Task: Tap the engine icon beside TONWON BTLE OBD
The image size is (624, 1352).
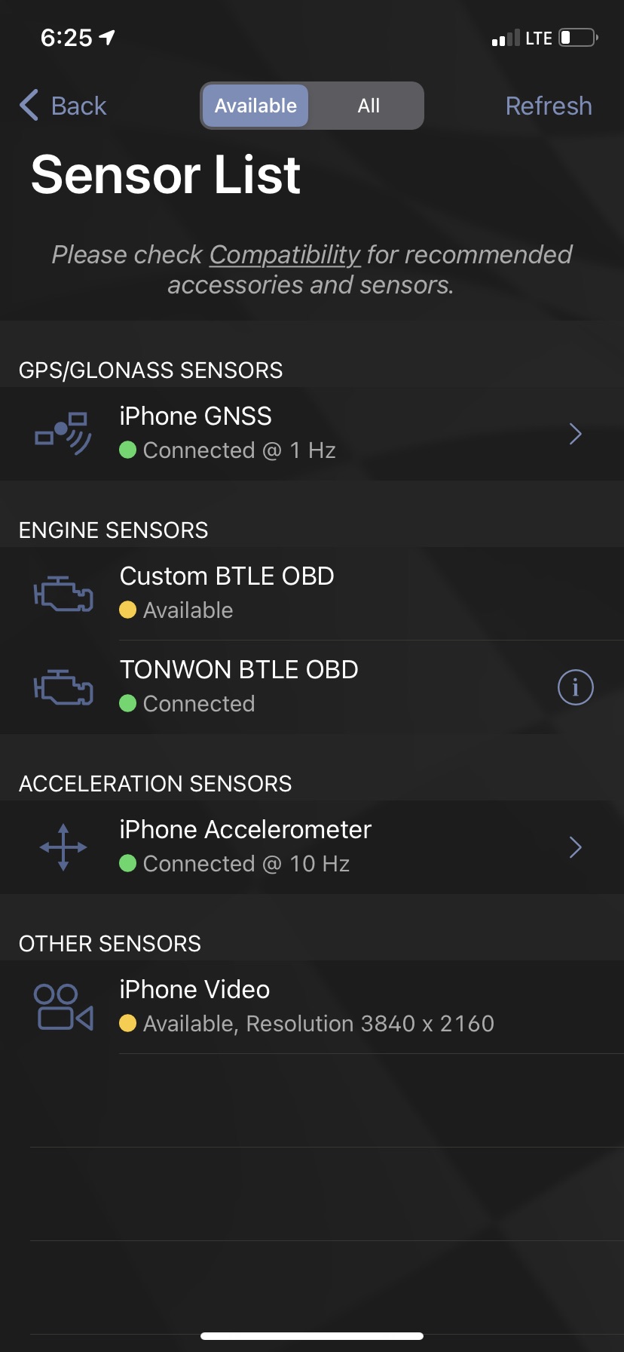Action: [64, 687]
